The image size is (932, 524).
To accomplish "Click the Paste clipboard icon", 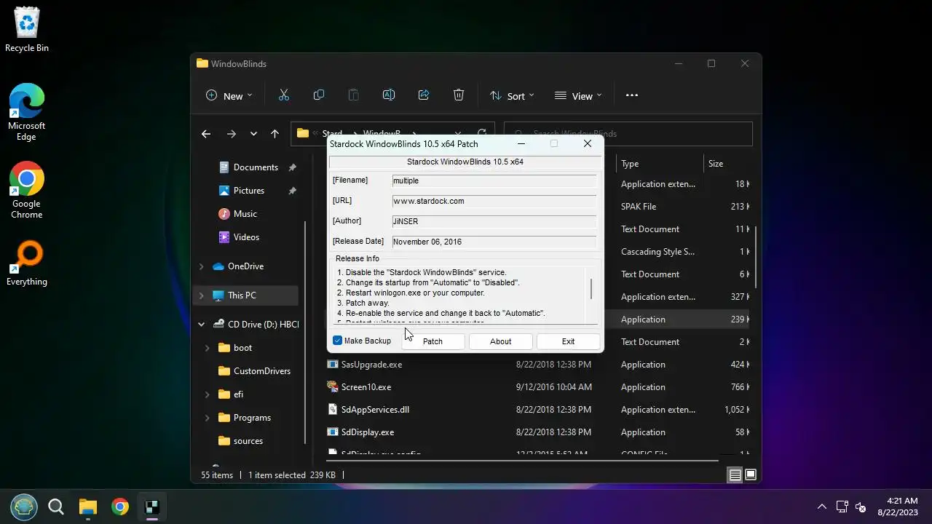I will click(353, 95).
